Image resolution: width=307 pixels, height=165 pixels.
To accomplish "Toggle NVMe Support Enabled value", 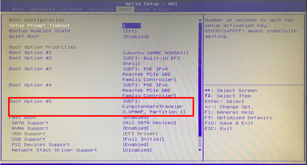I will coord(135,128).
